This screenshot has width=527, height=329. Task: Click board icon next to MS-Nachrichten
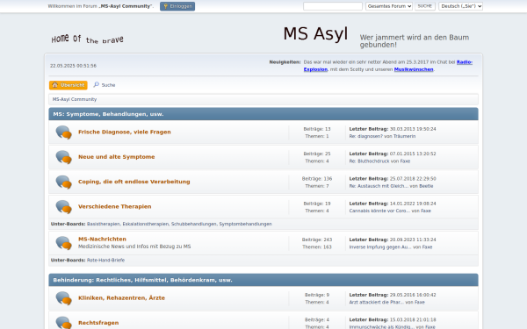[x=63, y=243]
